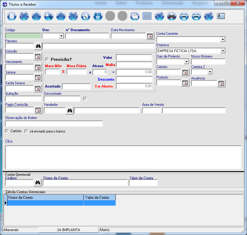Viewport: 247px width, 235px height.
Task: Open the Empresa dropdown showing EMPRESA FICTICIA LTDA
Action: point(223,51)
